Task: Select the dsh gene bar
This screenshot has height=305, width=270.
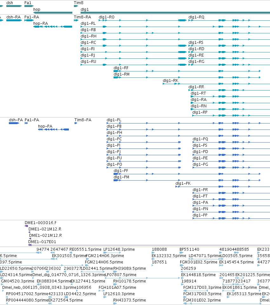Action: [x=14, y=6]
